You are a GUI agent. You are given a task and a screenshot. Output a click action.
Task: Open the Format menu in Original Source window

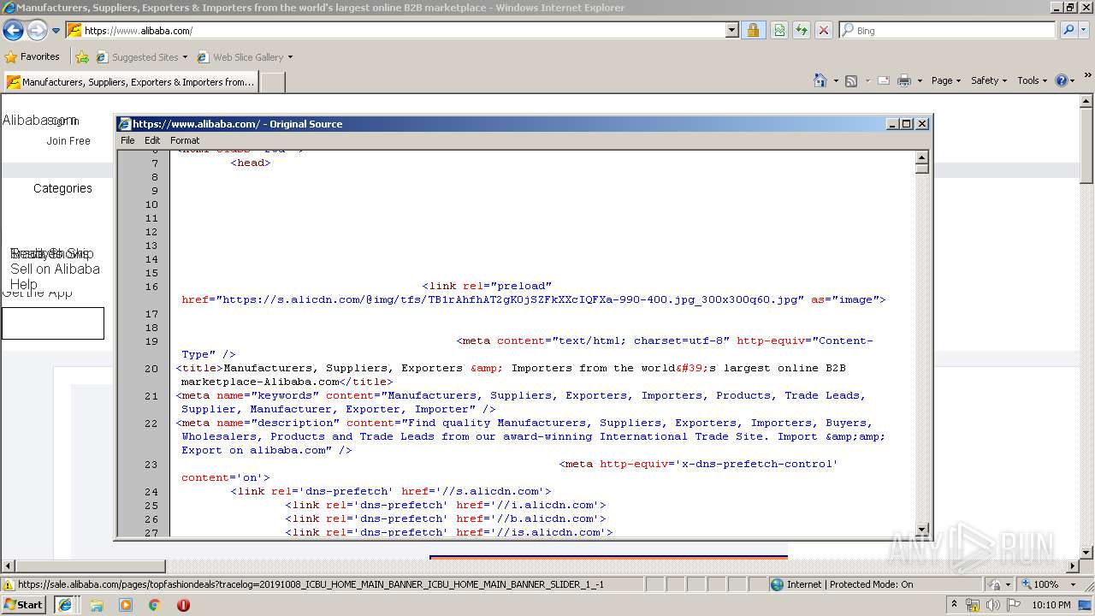185,140
